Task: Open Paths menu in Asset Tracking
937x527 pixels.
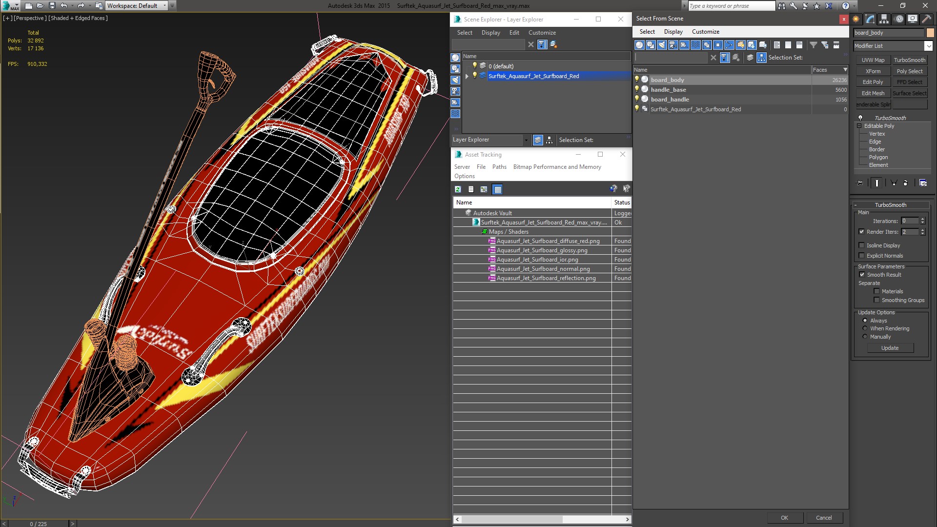Action: coord(499,167)
